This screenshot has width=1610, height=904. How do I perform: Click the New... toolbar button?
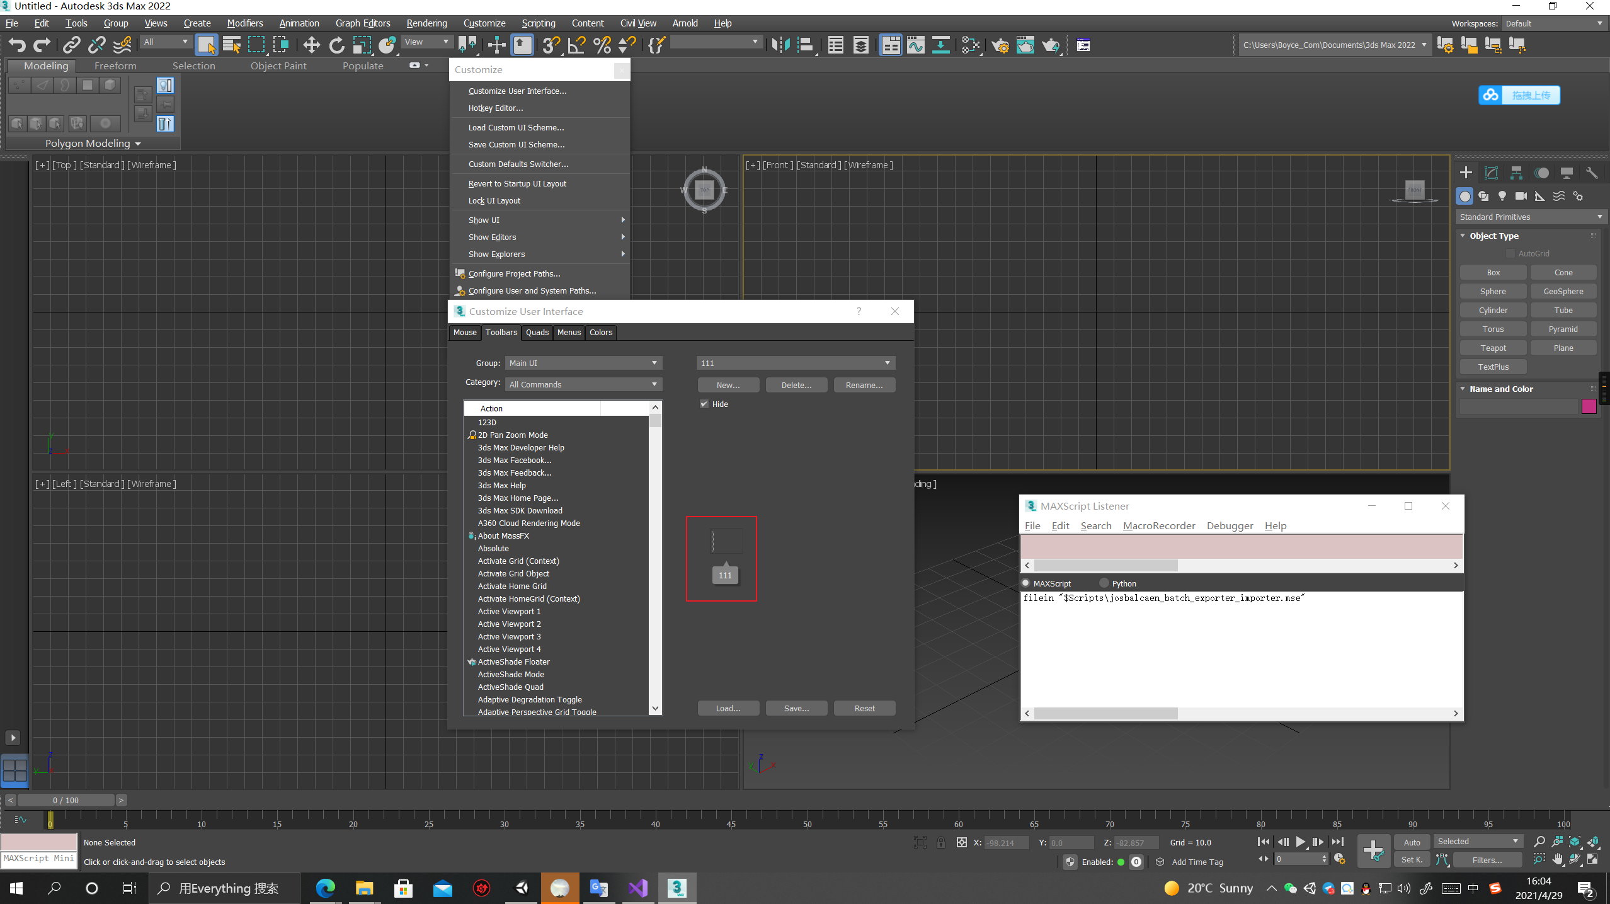coord(728,385)
